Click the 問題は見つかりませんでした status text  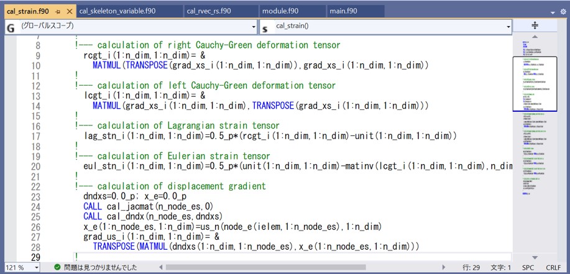[x=101, y=267]
